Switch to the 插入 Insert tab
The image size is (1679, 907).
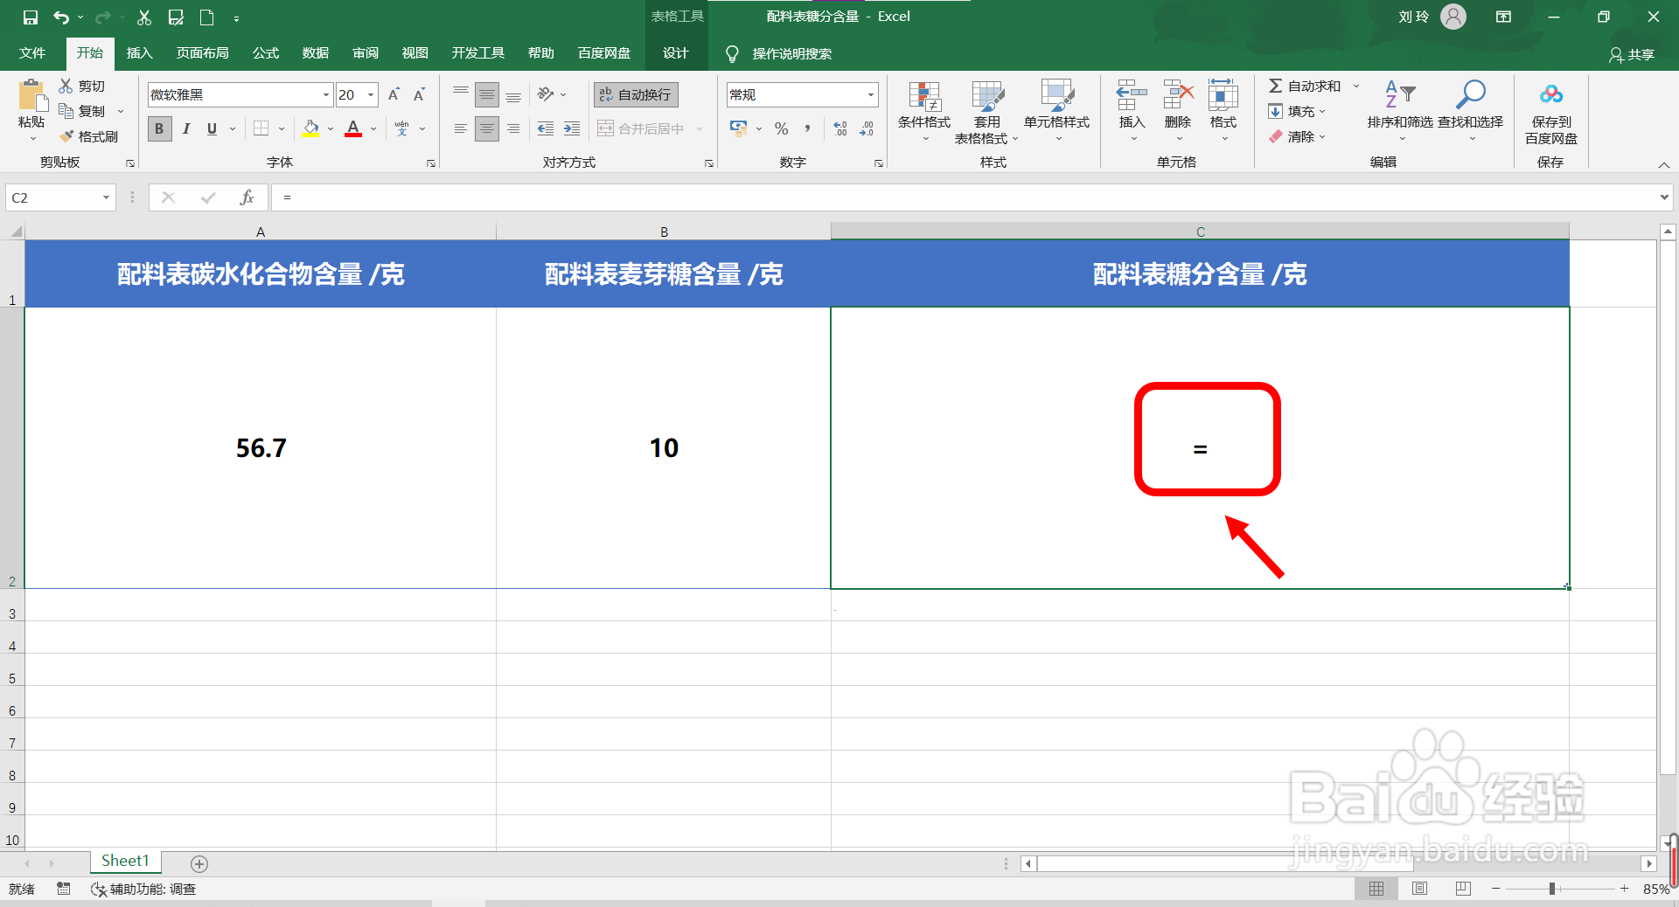[x=140, y=53]
